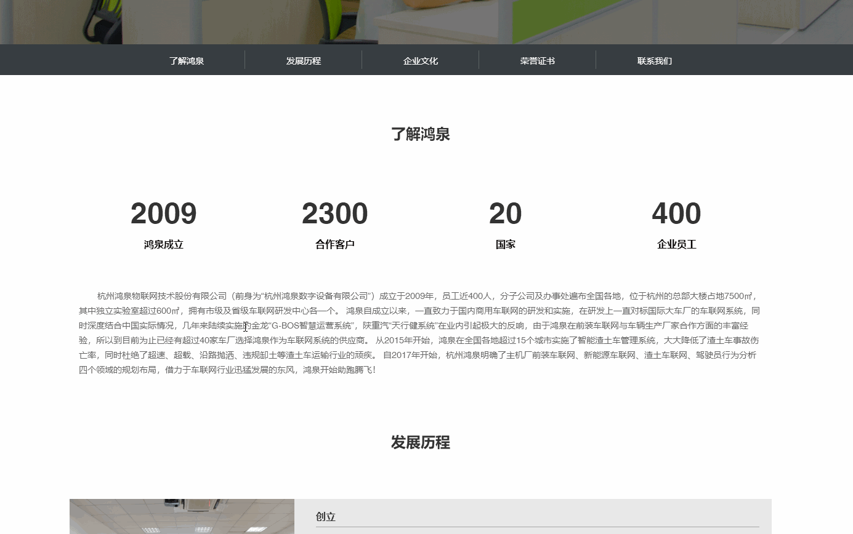Click the 鸿泉成立 label under 2009

163,244
